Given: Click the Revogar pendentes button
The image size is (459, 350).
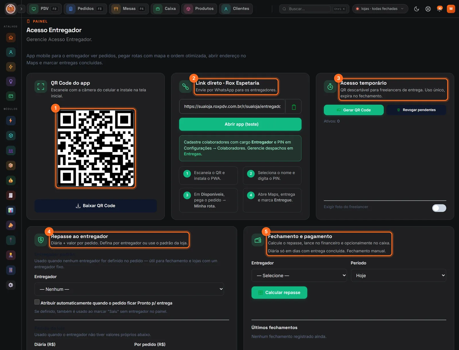Looking at the screenshot, I should point(416,110).
